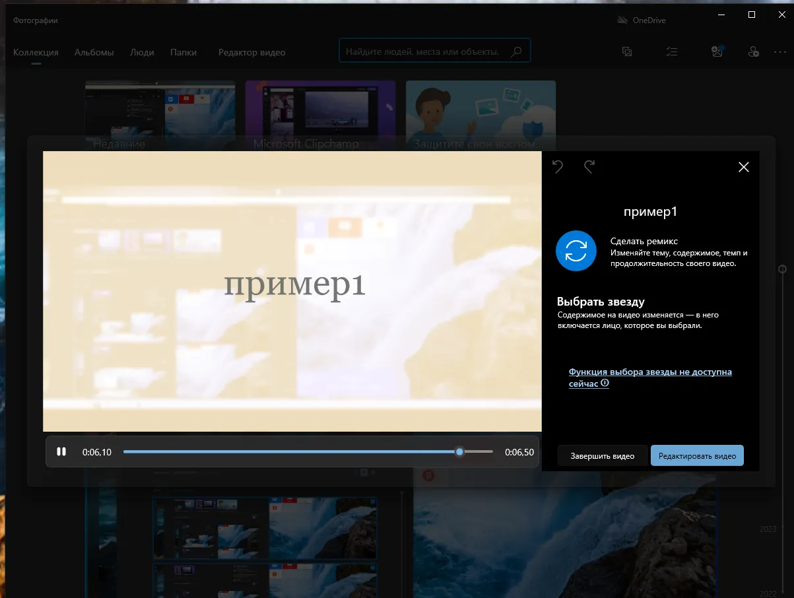794x598 pixels.
Task: Open the invite people icon
Action: [753, 51]
